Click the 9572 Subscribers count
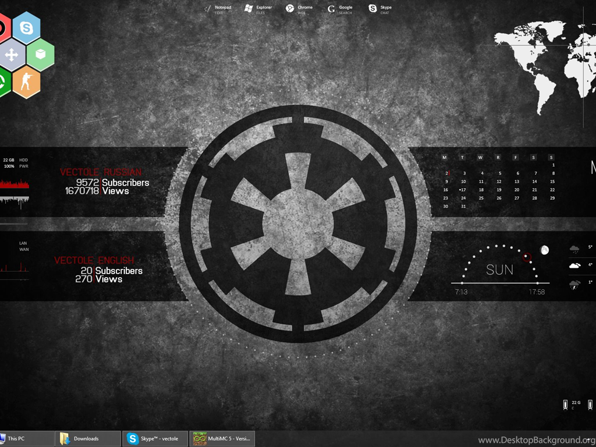The width and height of the screenshot is (596, 447). [x=112, y=182]
